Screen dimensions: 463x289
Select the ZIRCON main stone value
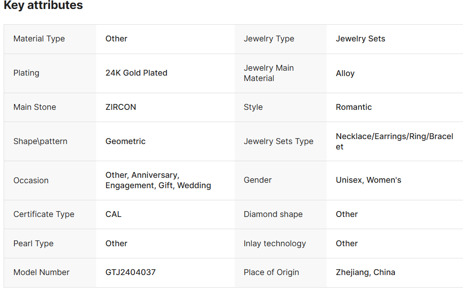click(121, 107)
